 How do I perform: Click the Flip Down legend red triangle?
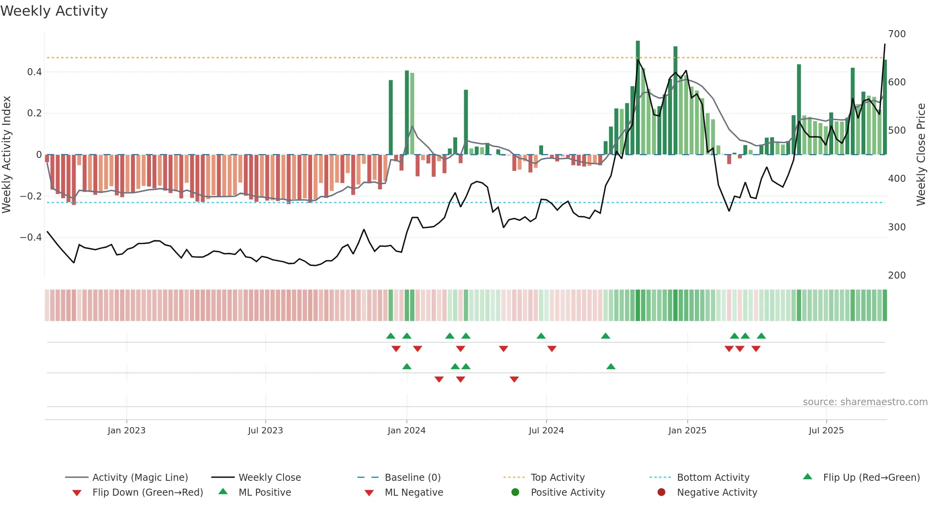pyautogui.click(x=77, y=493)
